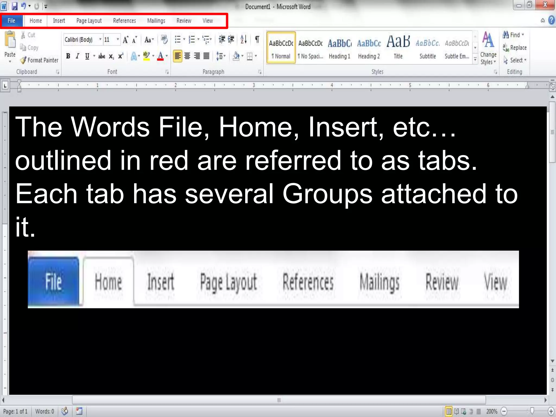Apply the No Spacing style
The width and height of the screenshot is (556, 417).
[310, 48]
